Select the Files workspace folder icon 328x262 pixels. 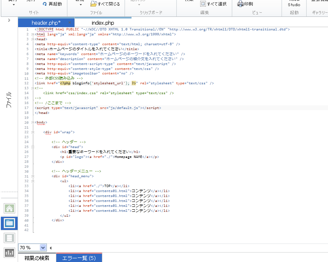pyautogui.click(x=9, y=223)
